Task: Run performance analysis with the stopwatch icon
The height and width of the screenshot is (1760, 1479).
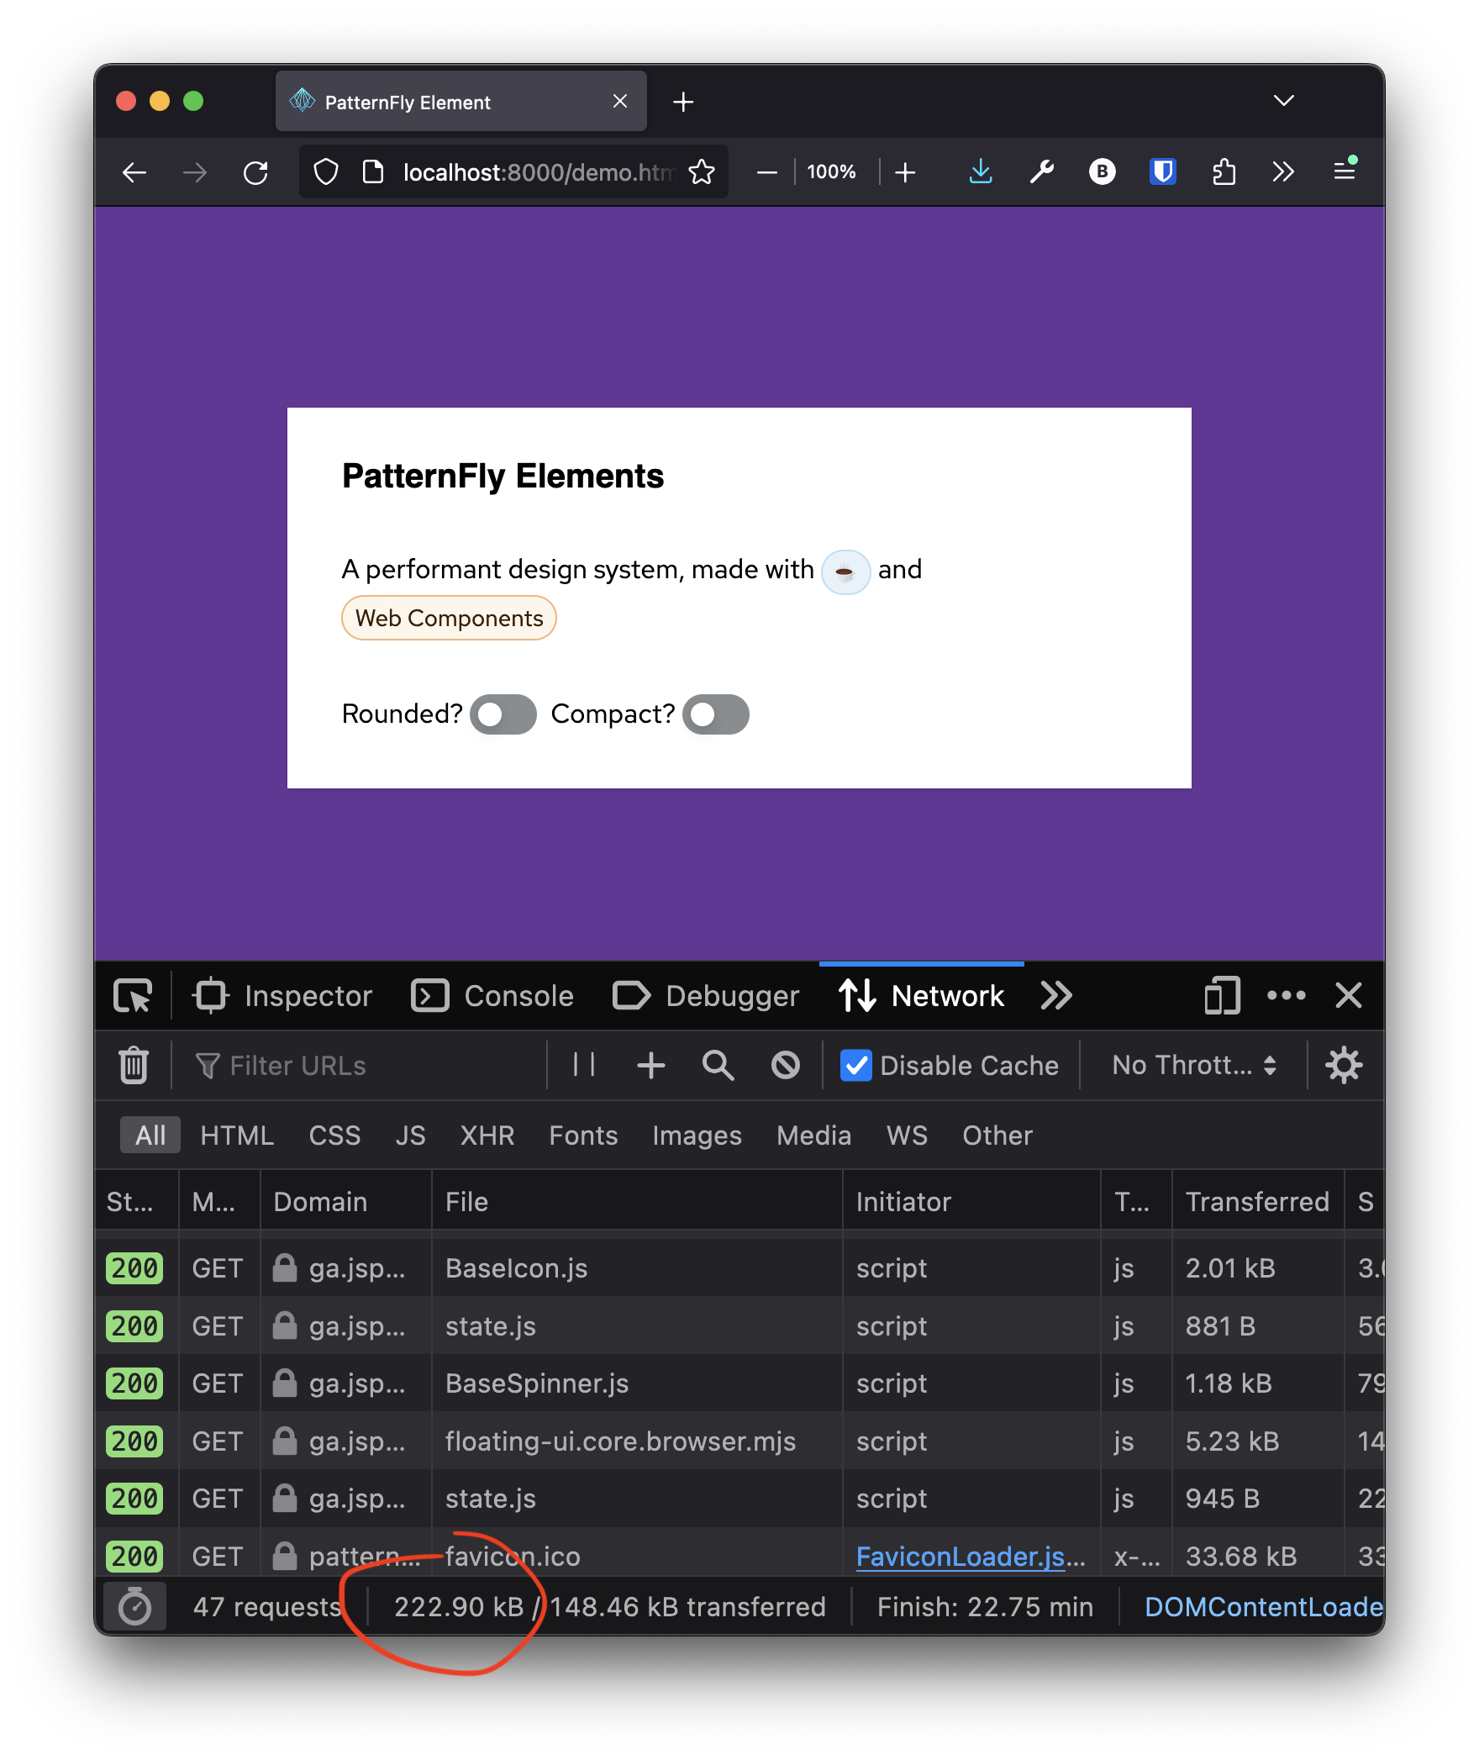Action: (134, 1606)
